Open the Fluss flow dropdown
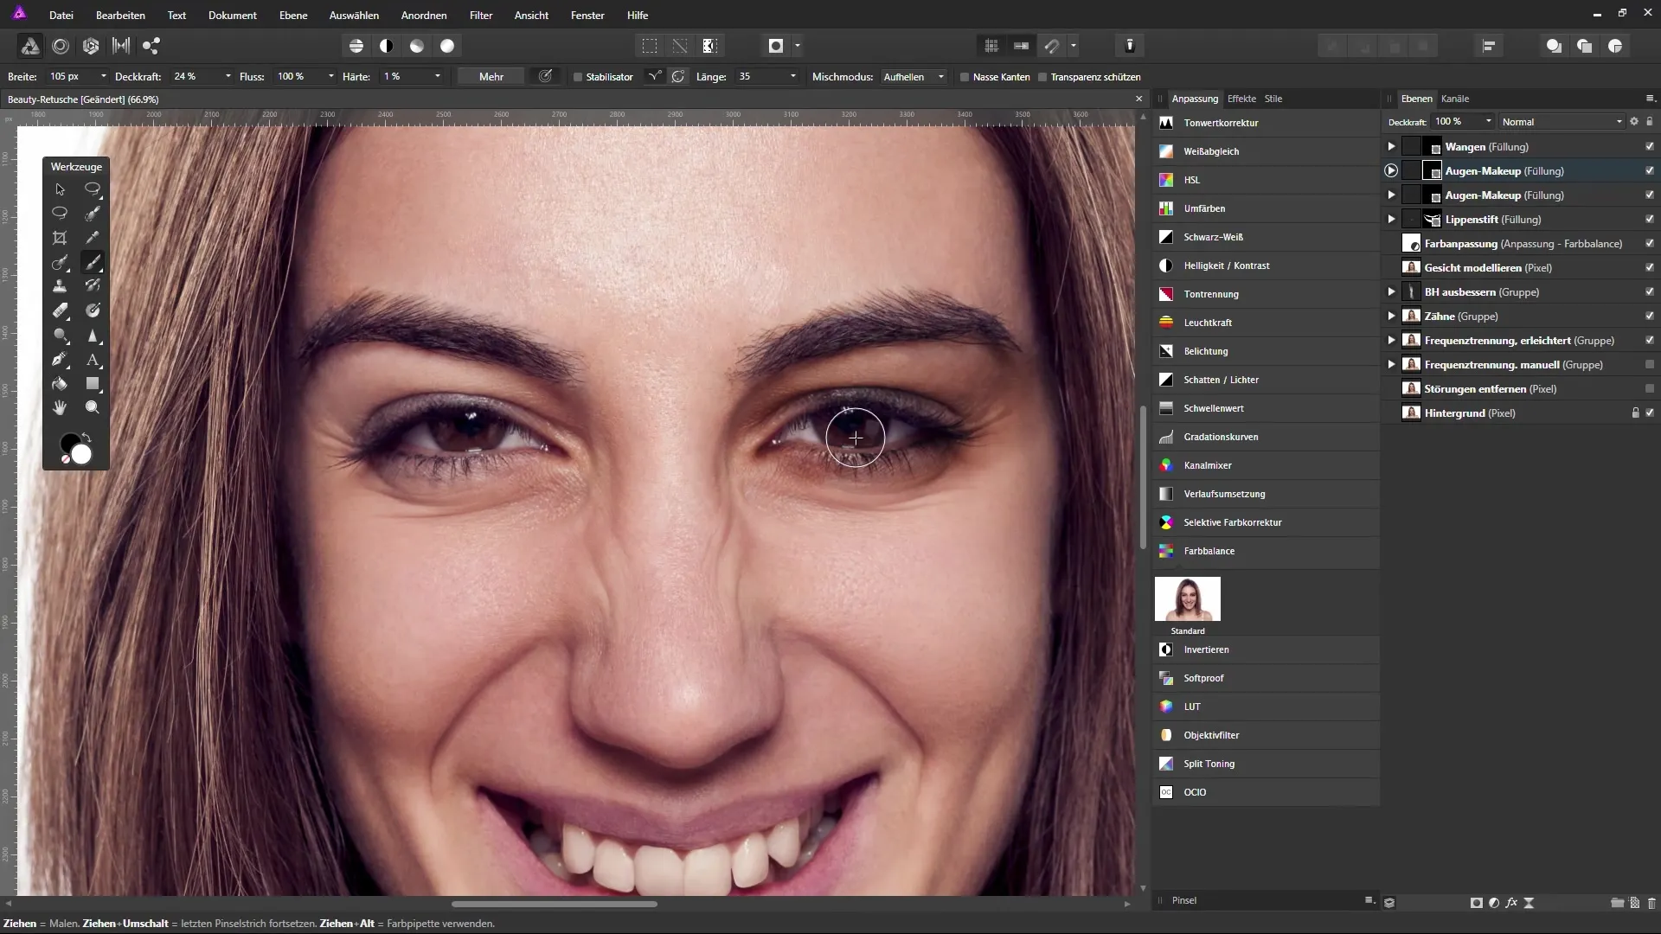 [x=330, y=76]
